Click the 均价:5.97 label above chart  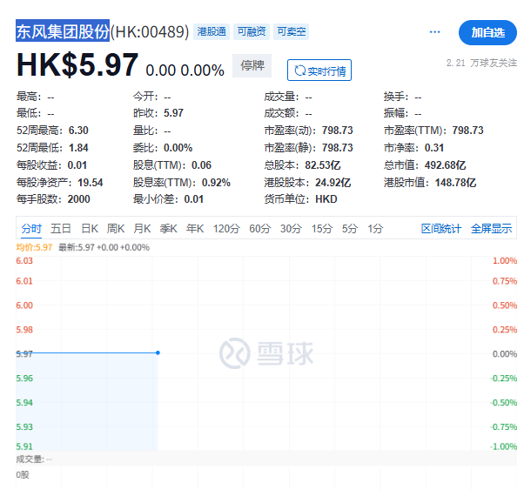tap(34, 248)
